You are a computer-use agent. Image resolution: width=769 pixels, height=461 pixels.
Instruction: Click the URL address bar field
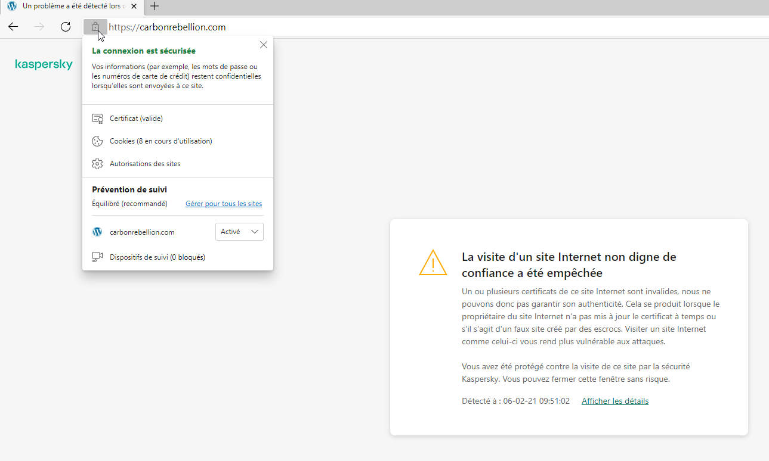coord(418,27)
